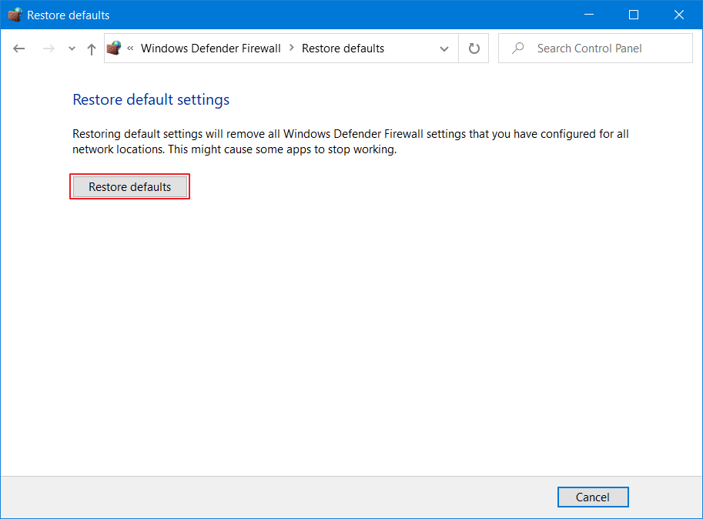This screenshot has height=519, width=703.
Task: Click the Restore default settings heading
Action: [150, 99]
